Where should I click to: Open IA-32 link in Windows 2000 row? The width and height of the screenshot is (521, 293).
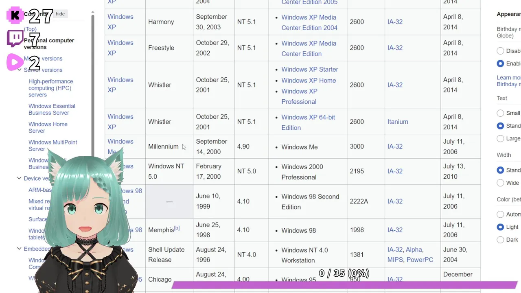pos(395,171)
